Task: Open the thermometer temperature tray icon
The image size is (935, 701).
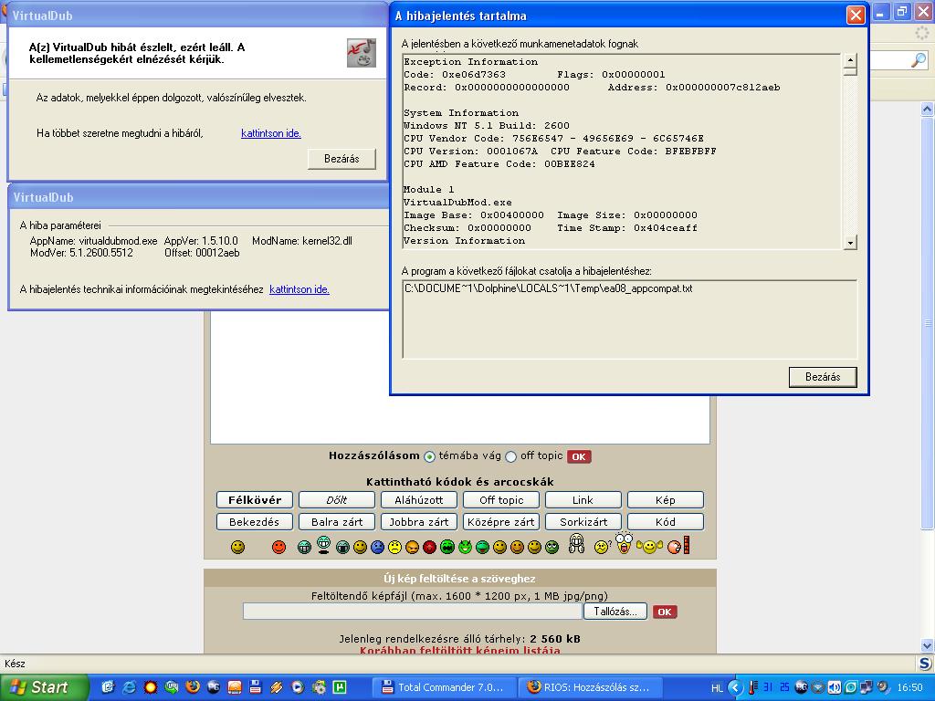Action: [753, 687]
